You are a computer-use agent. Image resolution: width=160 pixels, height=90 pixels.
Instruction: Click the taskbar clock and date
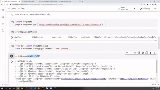pyautogui.click(x=157, y=88)
